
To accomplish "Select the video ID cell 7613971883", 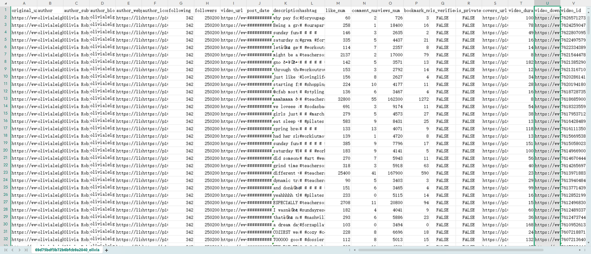I will [573, 173].
